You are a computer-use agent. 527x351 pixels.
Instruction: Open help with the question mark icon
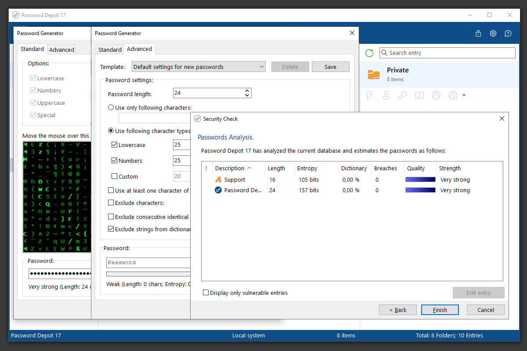[x=508, y=33]
